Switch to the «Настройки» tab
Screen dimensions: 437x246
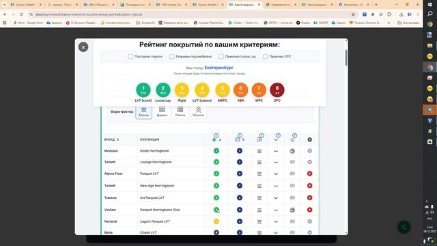354,5
